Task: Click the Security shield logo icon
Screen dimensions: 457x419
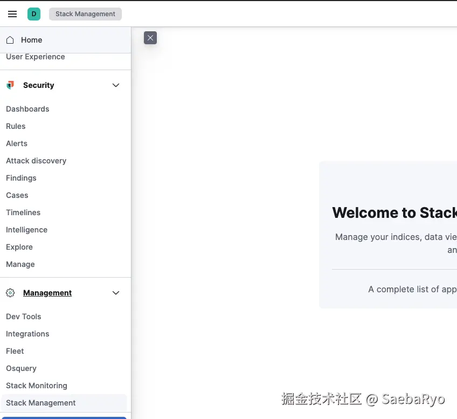Action: (x=10, y=85)
